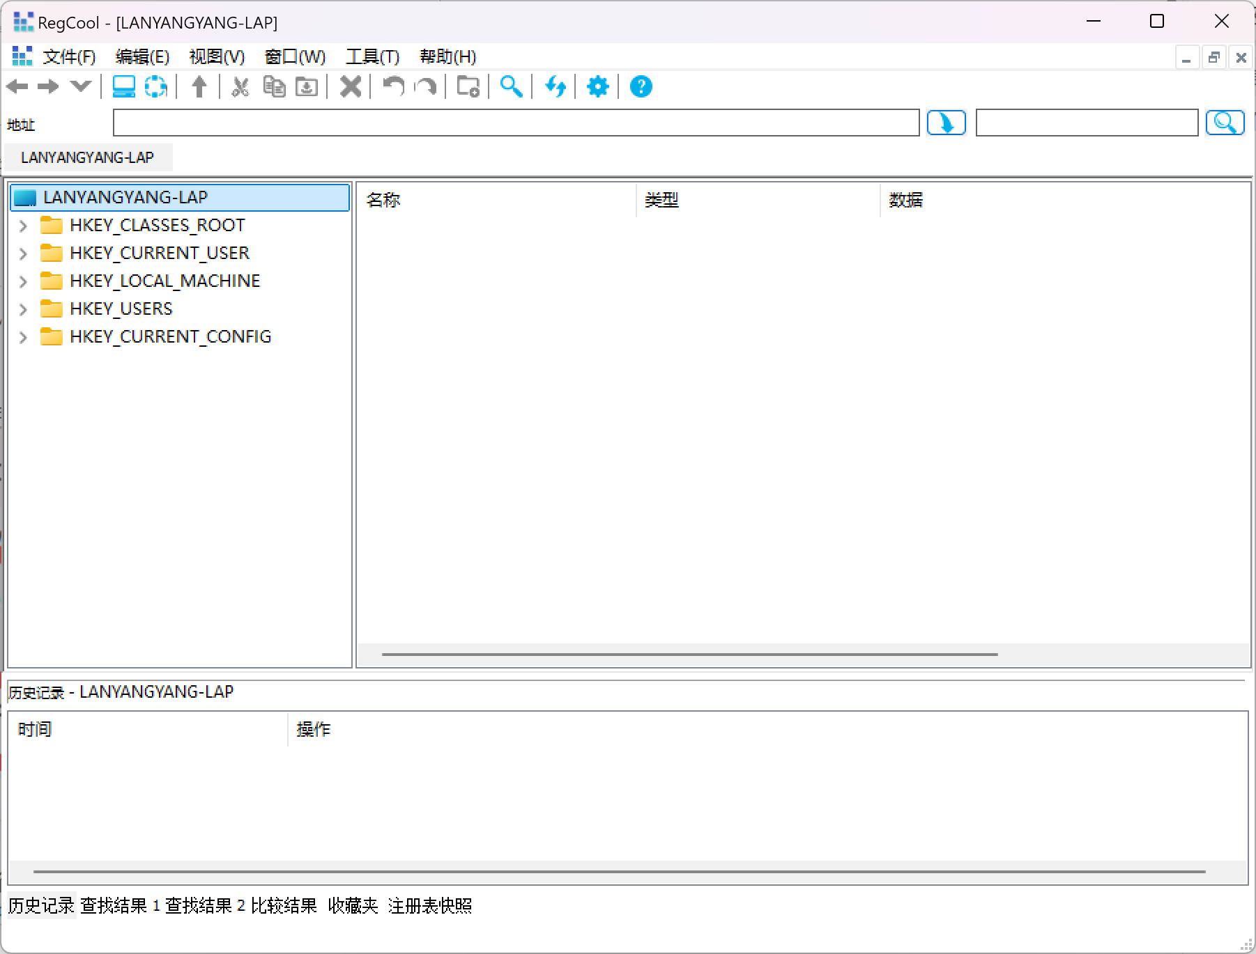The image size is (1256, 954).
Task: Click the Redo arrow icon
Action: [x=425, y=86]
